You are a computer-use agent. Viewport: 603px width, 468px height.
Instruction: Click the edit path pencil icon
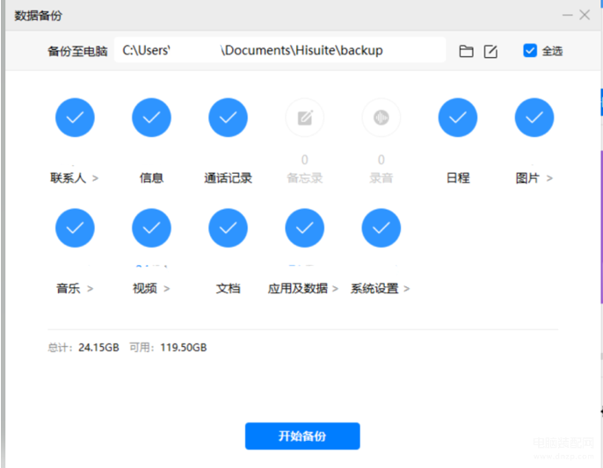(490, 51)
